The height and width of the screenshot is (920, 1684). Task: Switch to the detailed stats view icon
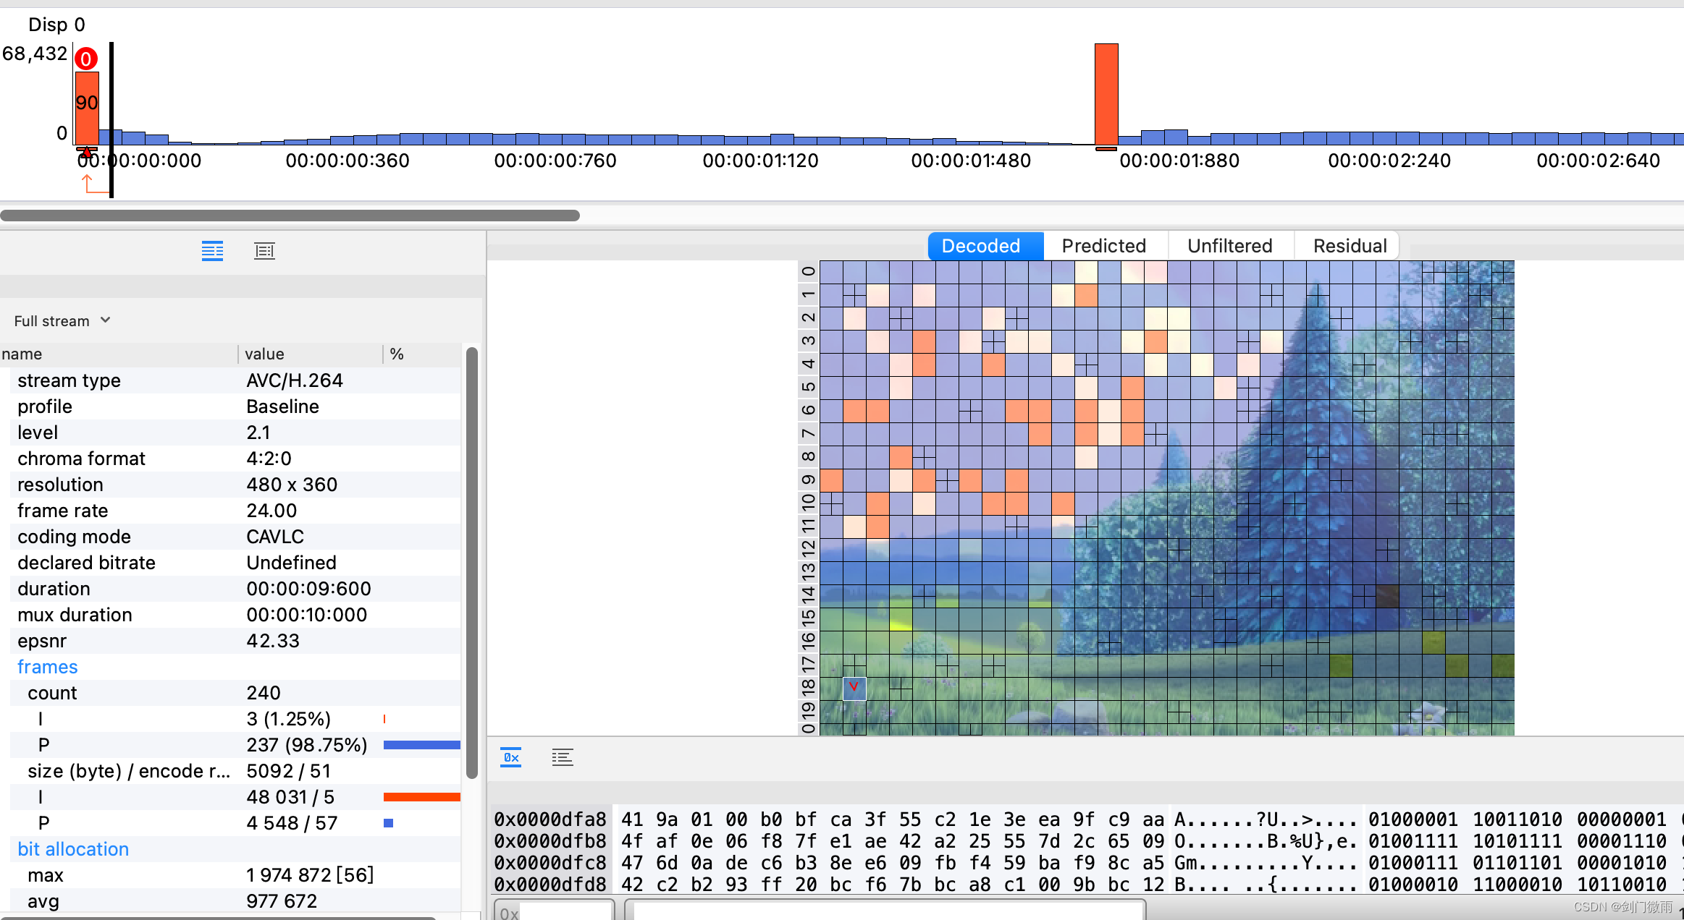click(264, 251)
